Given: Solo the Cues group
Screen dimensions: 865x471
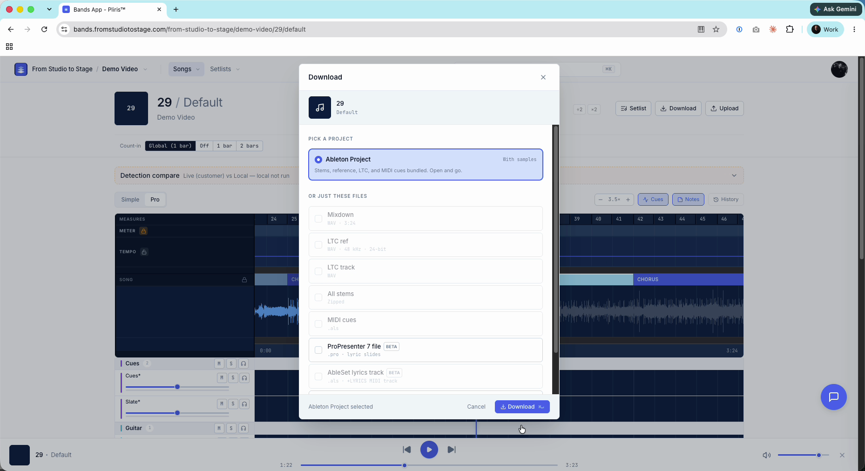Looking at the screenshot, I should [x=231, y=363].
